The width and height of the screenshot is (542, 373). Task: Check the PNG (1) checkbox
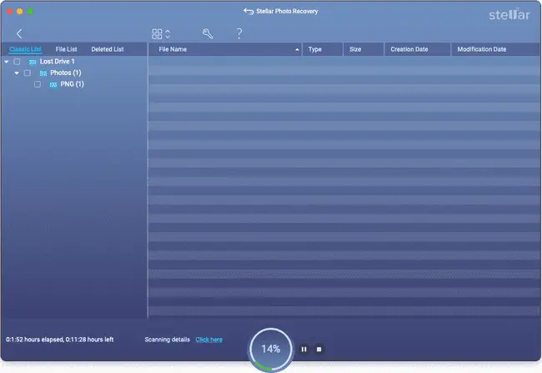(x=38, y=84)
